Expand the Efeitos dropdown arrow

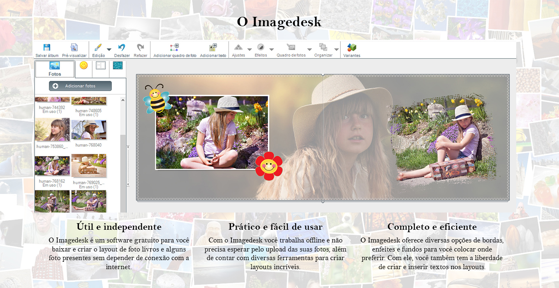pyautogui.click(x=271, y=50)
